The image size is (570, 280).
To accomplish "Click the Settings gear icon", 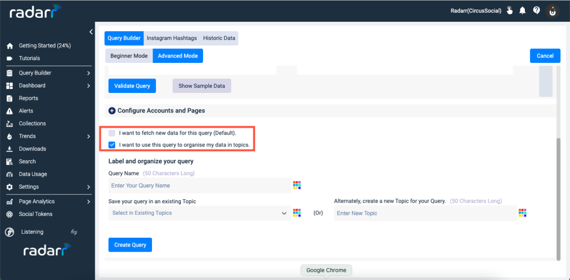I will (x=10, y=187).
